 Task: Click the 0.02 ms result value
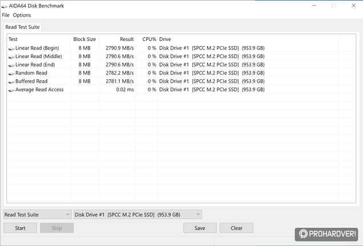tap(125, 89)
